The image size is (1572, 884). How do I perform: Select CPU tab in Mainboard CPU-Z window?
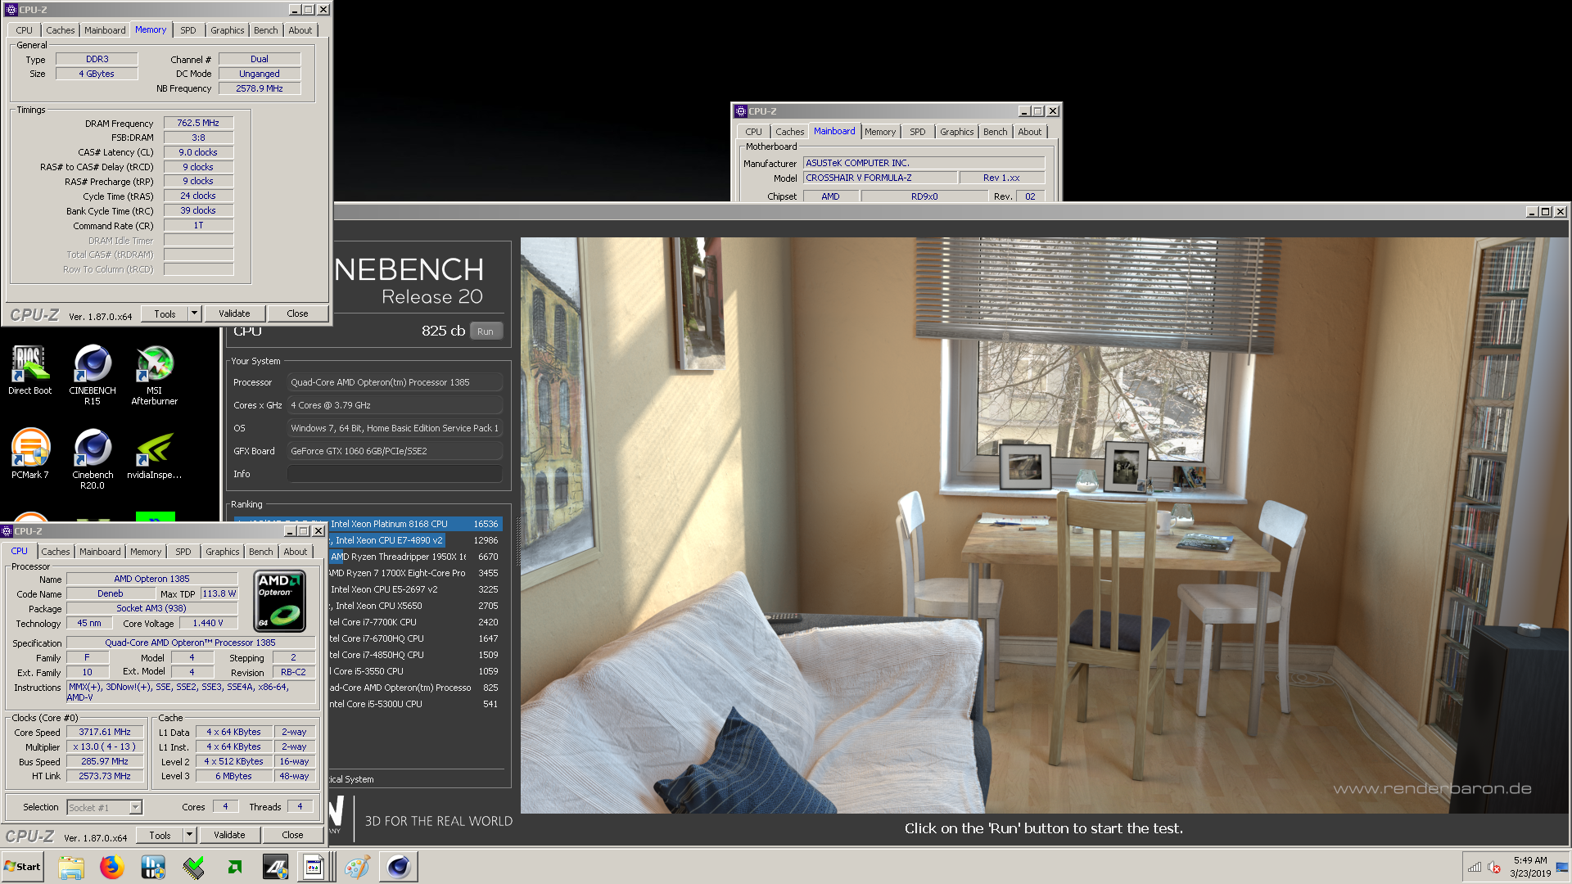(753, 132)
